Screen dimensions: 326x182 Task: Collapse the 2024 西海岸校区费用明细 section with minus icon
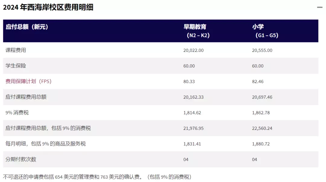(x=320, y=7)
